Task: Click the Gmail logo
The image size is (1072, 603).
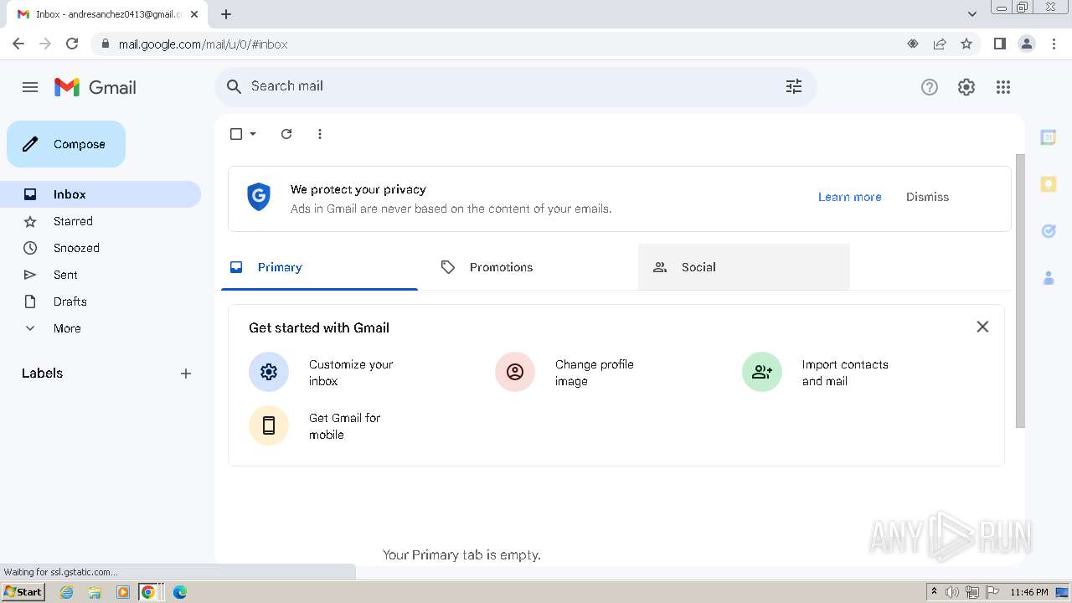Action: point(95,87)
